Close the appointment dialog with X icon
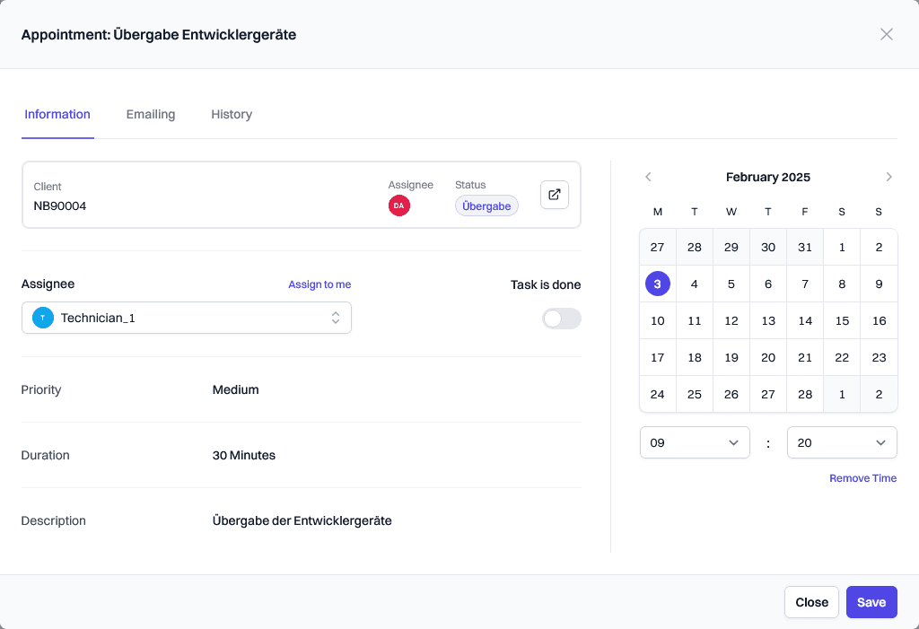 (x=886, y=34)
